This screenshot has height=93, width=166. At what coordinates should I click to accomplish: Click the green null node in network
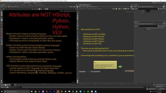point(120,67)
